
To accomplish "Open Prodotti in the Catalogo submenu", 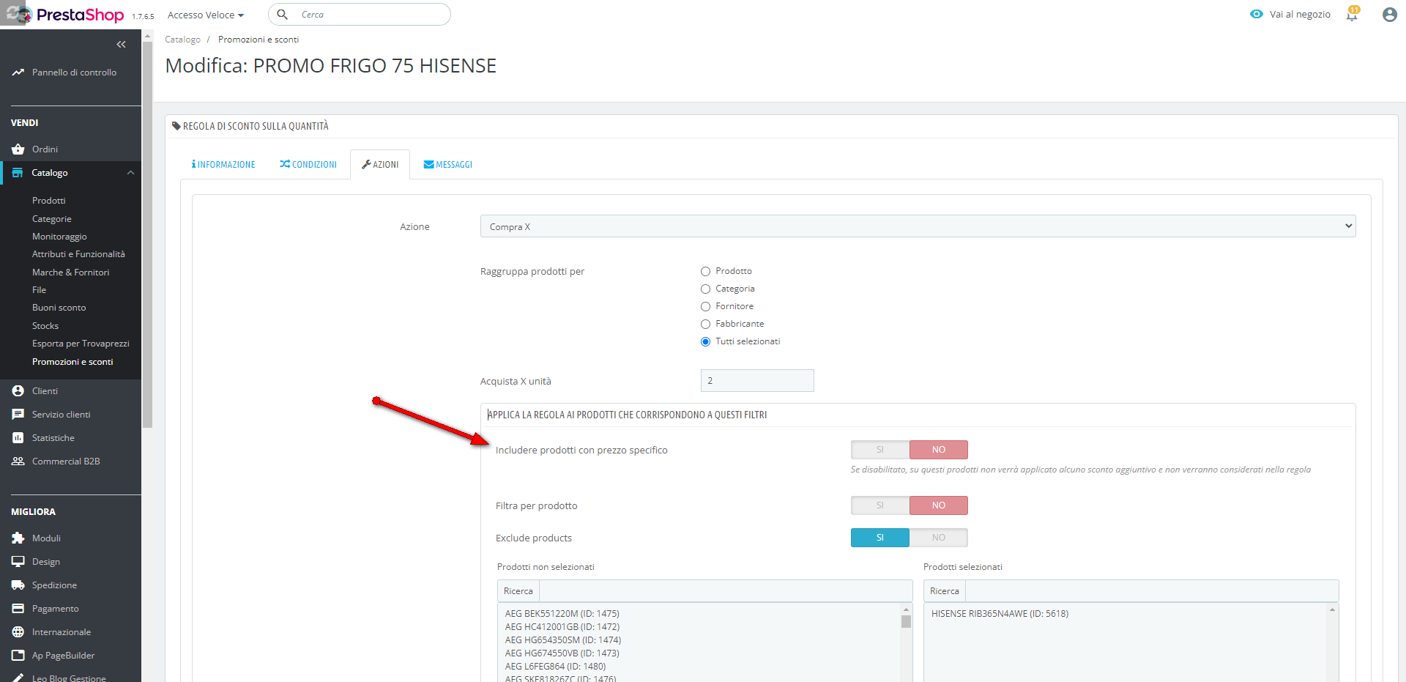I will [x=49, y=201].
